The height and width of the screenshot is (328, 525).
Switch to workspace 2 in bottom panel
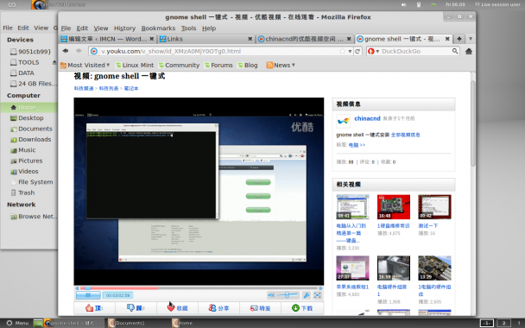[503, 323]
